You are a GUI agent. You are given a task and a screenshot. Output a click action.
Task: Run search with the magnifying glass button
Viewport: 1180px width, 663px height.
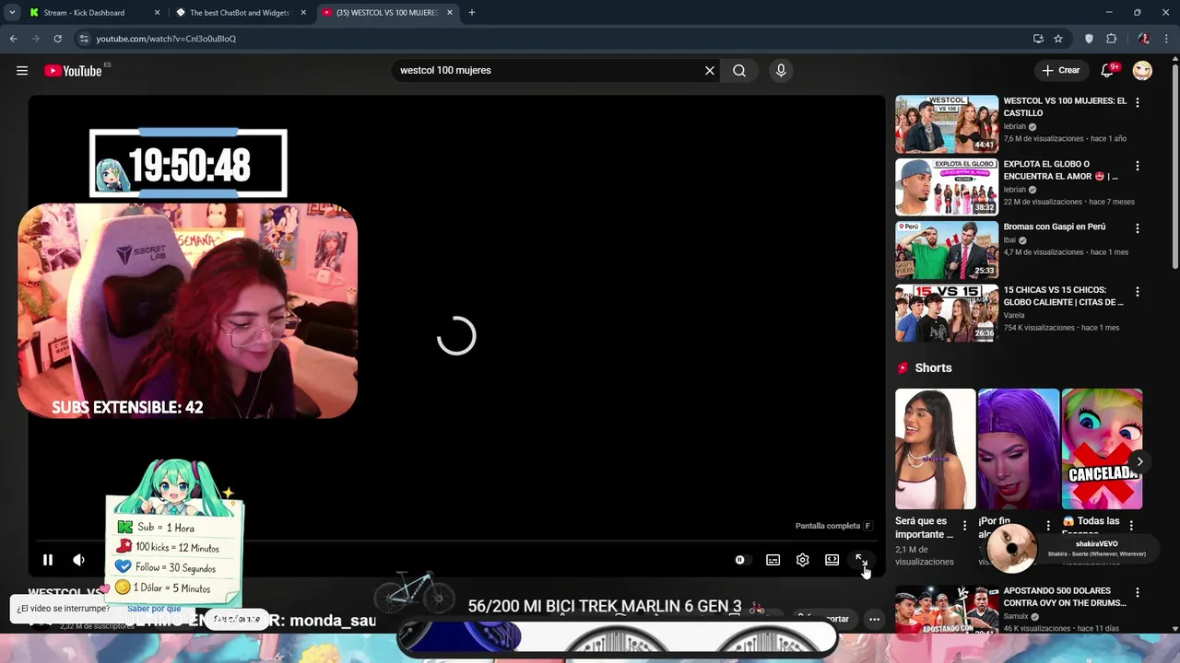click(x=739, y=71)
